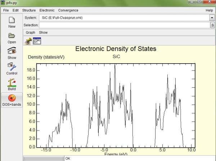Expand the System dropdown arrow
This screenshot has height=161, width=216.
coord(212,18)
